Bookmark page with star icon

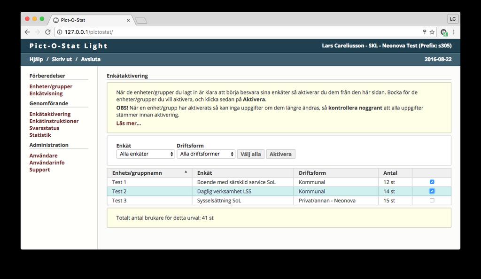pyautogui.click(x=432, y=32)
